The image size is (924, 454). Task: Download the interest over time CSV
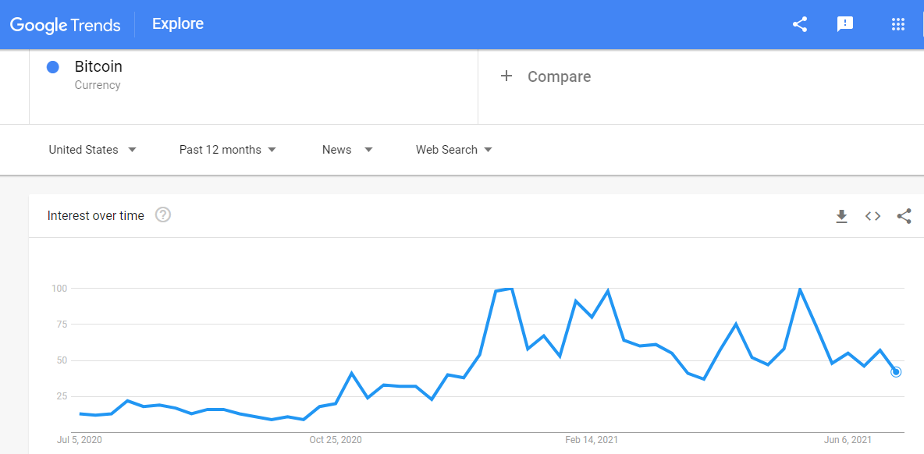click(841, 216)
